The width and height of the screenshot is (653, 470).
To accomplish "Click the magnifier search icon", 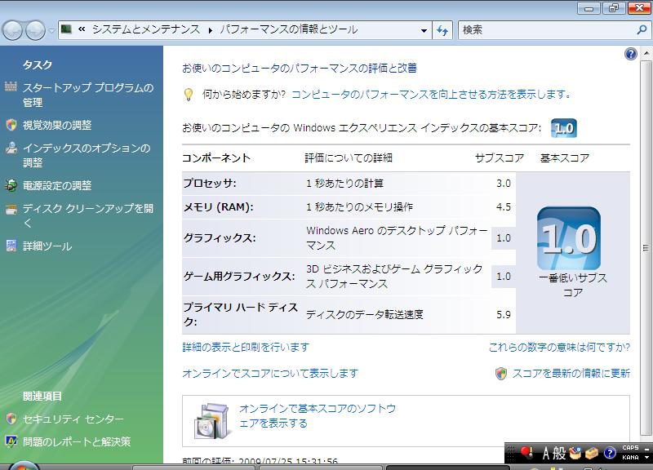I will click(642, 29).
